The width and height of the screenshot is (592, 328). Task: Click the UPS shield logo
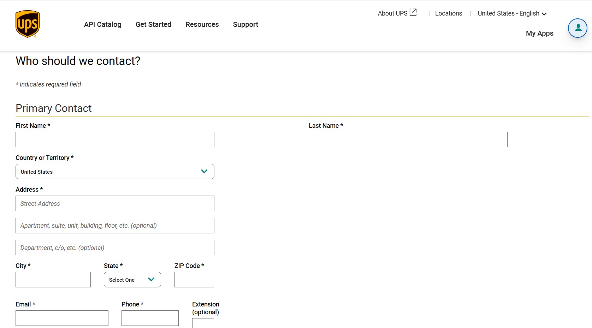[x=28, y=24]
